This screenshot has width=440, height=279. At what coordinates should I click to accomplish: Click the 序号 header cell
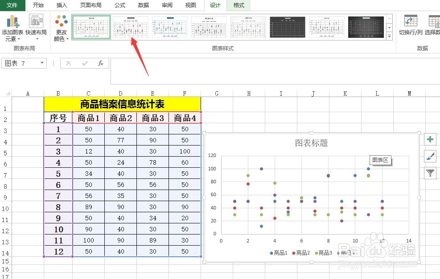pyautogui.click(x=58, y=117)
